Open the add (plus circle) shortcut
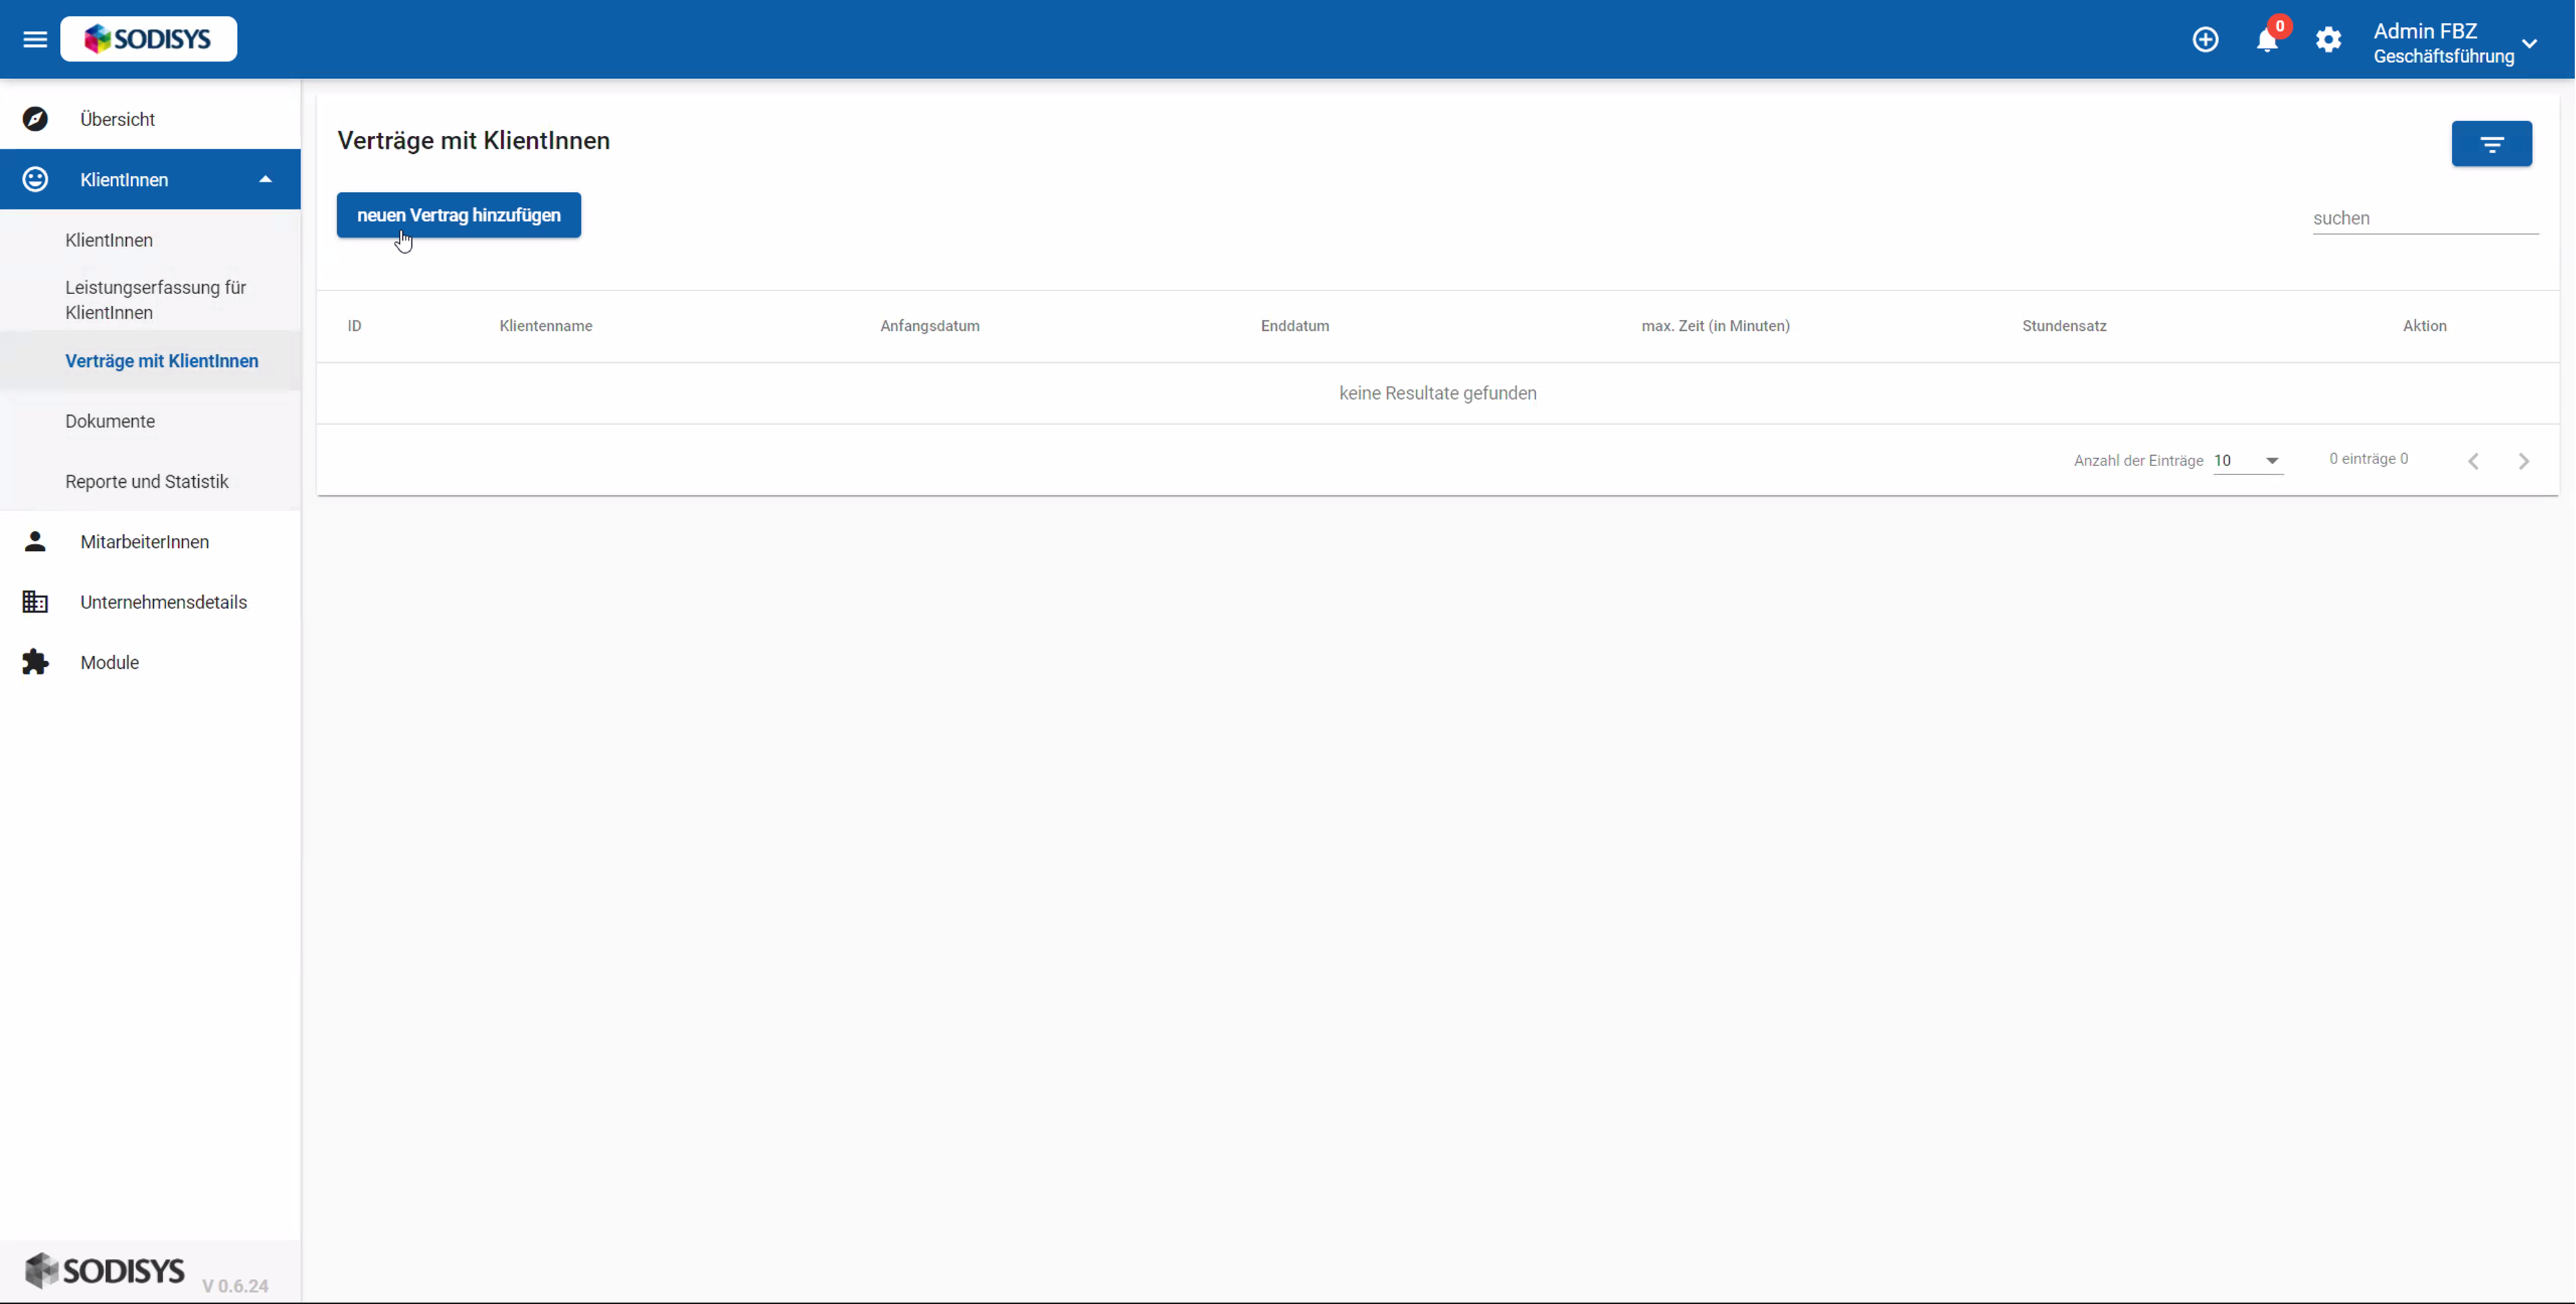Screen dimensions: 2576x1304 click(x=2205, y=39)
